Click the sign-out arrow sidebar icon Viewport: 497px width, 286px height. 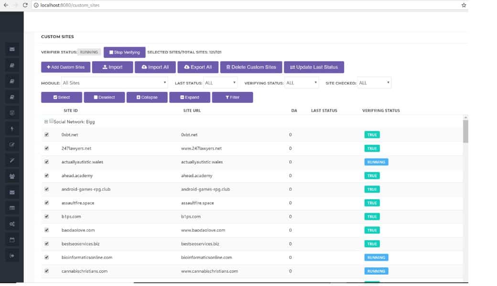click(x=12, y=255)
